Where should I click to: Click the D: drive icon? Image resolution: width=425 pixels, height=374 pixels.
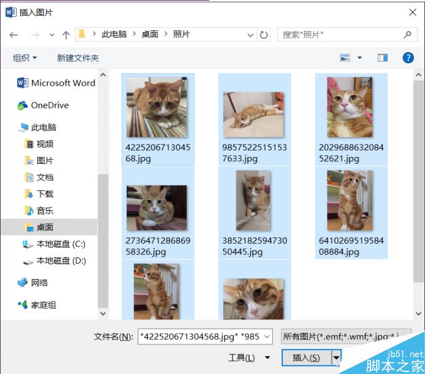pyautogui.click(x=28, y=262)
